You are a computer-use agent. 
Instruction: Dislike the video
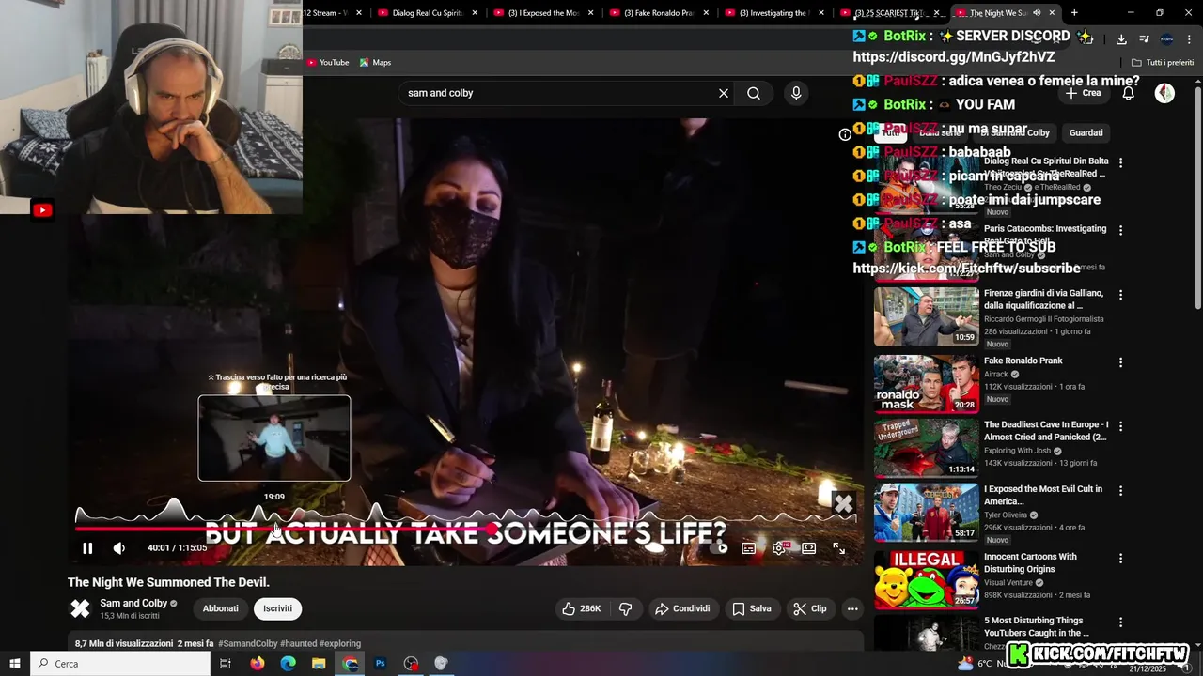coord(625,608)
